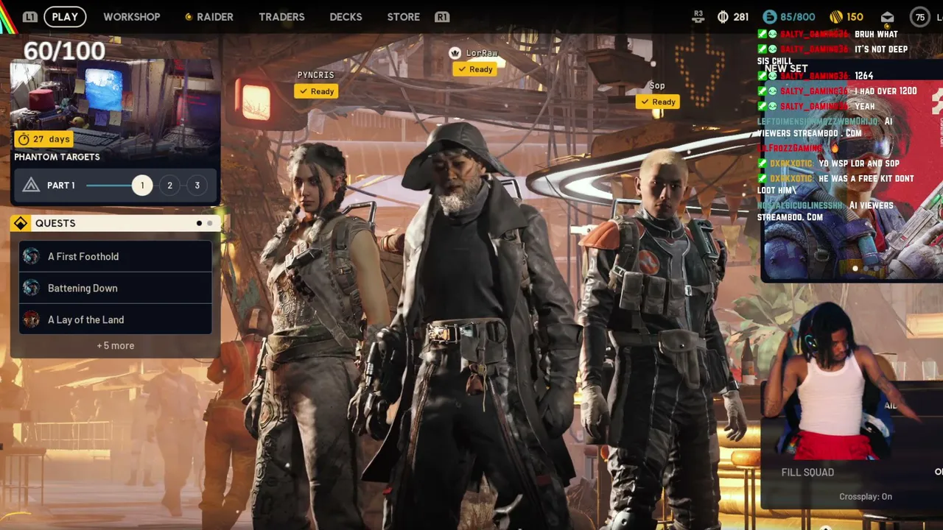Screen dimensions: 943x530
Task: Click the R1 next-tab button icon
Action: (x=442, y=16)
